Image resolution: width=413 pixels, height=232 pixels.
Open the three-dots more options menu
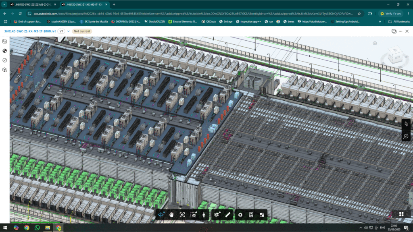pyautogui.click(x=407, y=31)
